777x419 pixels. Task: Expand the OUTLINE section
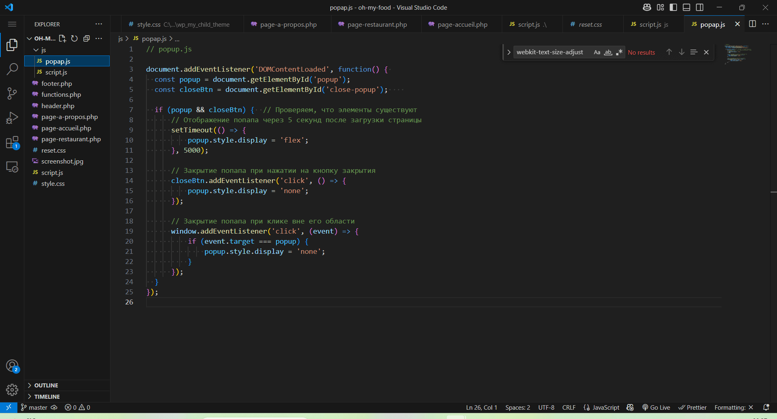67,385
